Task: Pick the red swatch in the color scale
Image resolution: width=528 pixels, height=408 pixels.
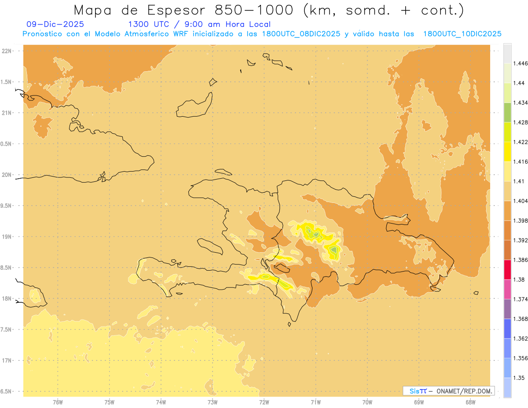Action: point(507,269)
